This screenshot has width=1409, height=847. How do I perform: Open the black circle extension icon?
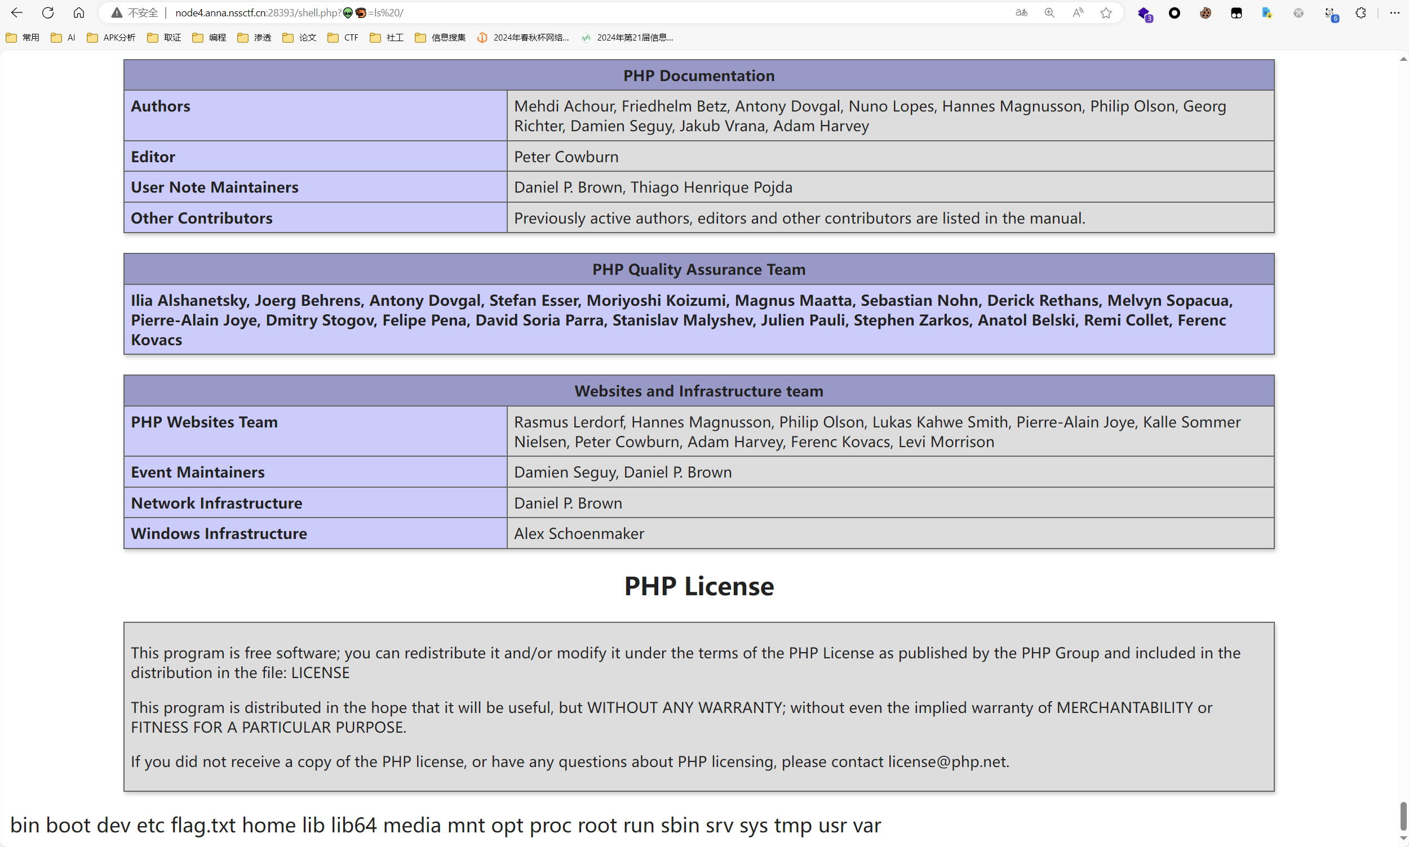click(x=1175, y=12)
